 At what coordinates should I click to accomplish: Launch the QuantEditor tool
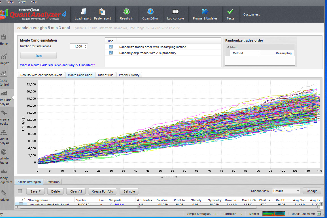pyautogui.click(x=150, y=12)
